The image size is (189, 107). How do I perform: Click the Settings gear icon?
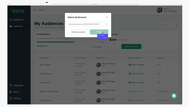pyautogui.click(x=11, y=98)
